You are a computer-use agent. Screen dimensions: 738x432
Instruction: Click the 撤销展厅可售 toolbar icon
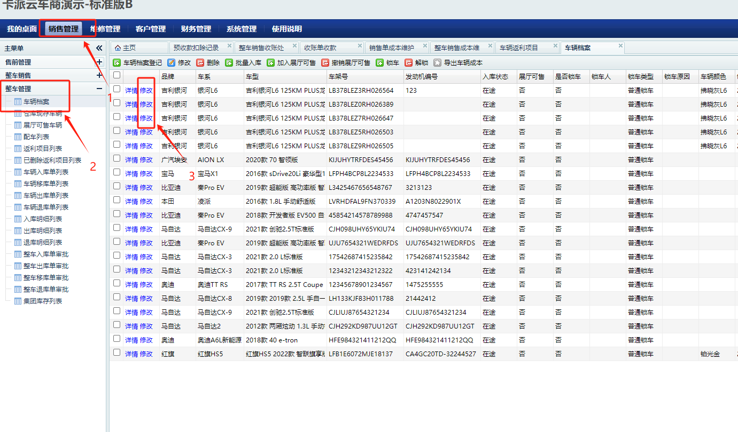[325, 62]
